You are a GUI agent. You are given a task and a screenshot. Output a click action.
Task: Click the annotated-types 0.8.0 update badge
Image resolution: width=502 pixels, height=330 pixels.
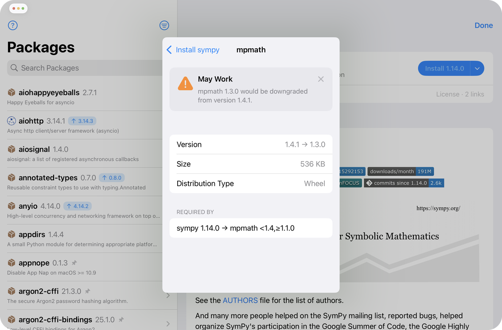[112, 178]
